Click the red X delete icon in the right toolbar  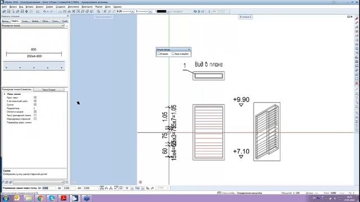pyautogui.click(x=357, y=83)
